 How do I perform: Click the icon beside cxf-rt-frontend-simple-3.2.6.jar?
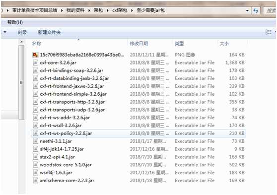pyautogui.click(x=35, y=94)
